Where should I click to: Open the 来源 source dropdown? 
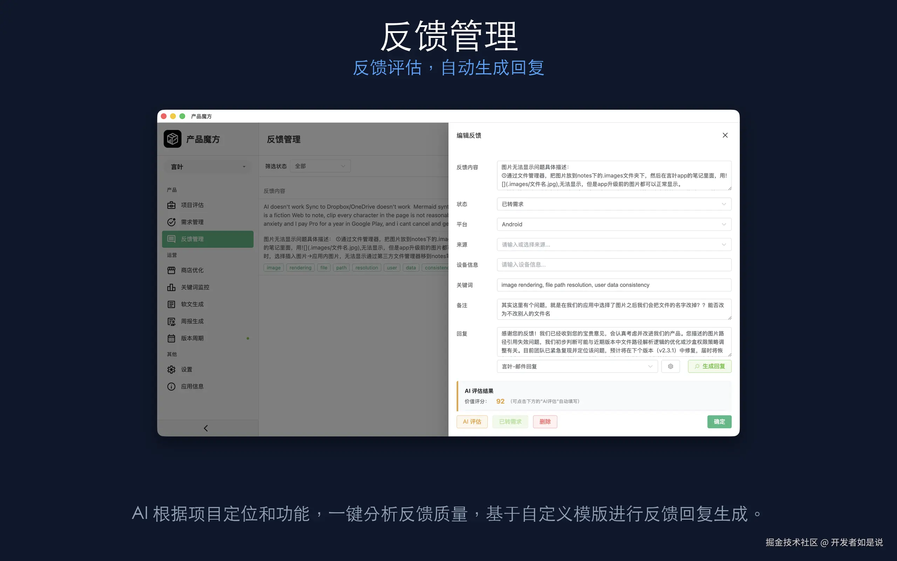coord(614,245)
